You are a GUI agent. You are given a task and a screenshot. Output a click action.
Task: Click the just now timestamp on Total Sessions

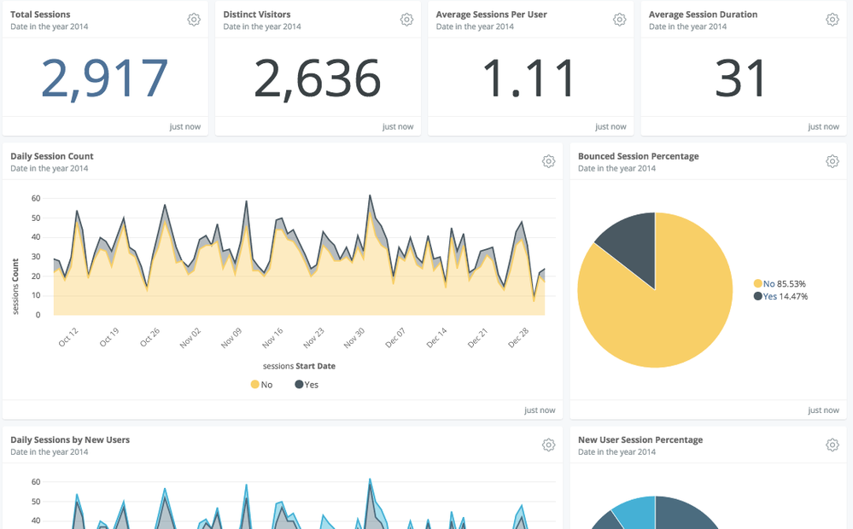[185, 126]
